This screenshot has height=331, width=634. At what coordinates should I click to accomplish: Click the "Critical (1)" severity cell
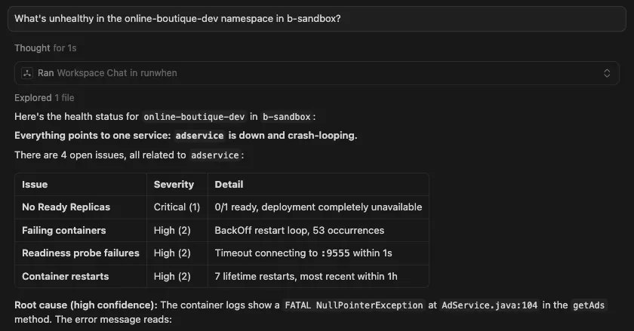(177, 207)
